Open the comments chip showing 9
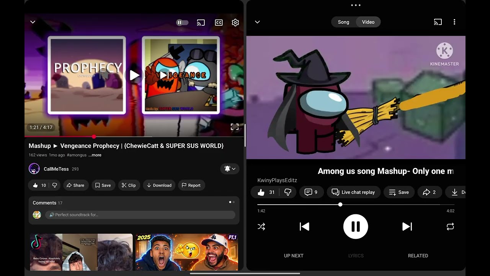490x276 pixels. tap(311, 192)
